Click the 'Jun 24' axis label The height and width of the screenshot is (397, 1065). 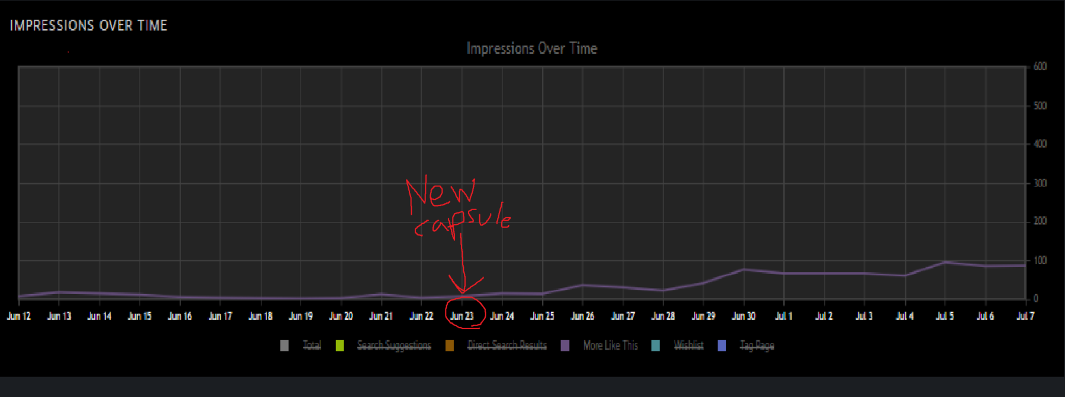(x=502, y=316)
